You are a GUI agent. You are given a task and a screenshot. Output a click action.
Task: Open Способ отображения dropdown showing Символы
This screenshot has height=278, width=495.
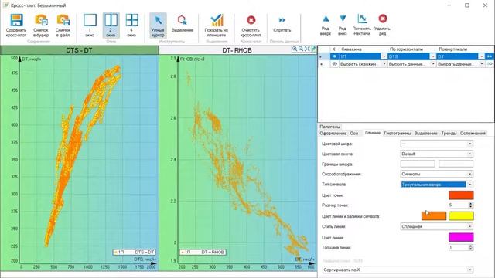(436, 174)
